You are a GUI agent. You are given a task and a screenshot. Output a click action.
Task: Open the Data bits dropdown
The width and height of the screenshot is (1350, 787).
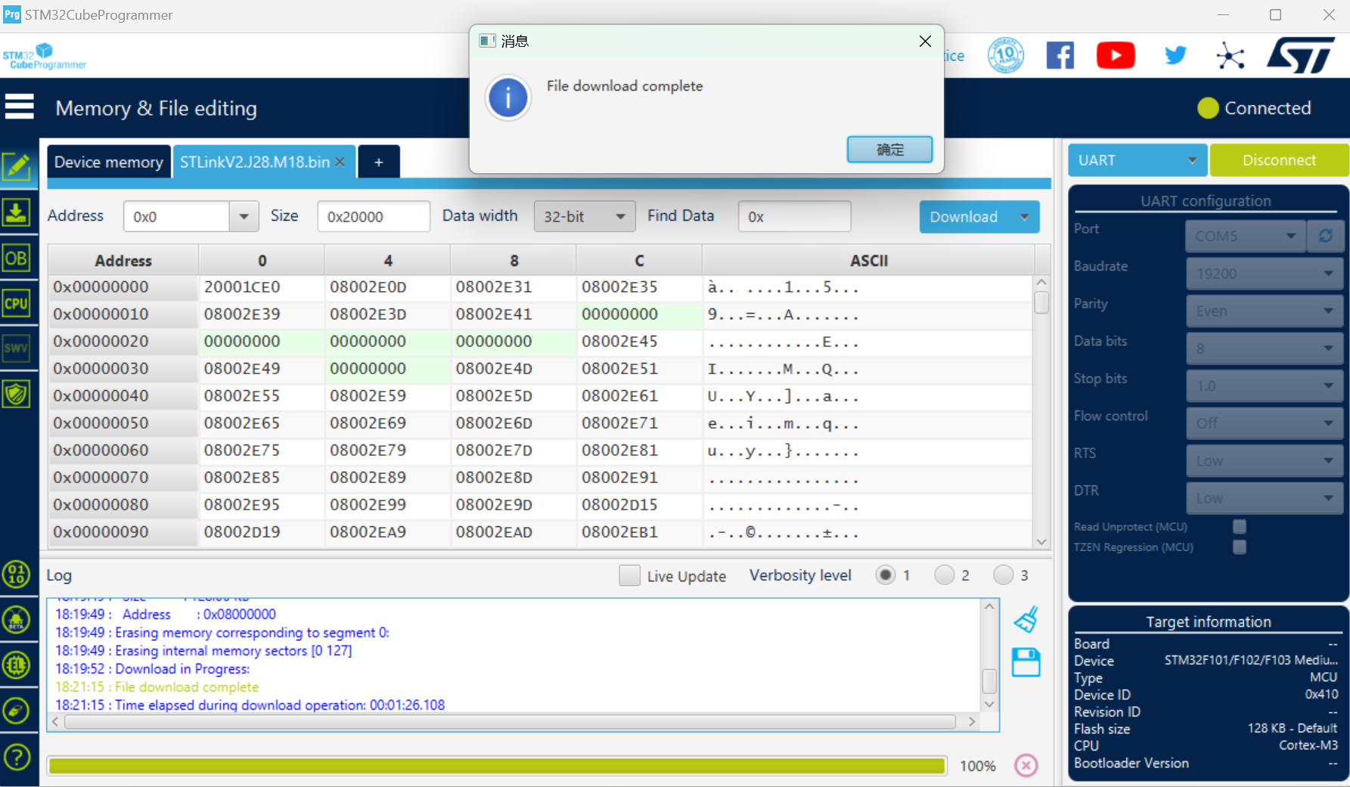1264,349
